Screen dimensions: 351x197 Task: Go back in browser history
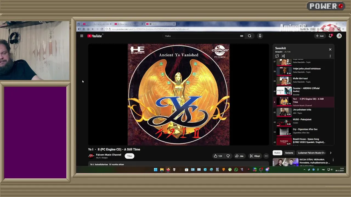pyautogui.click(x=93, y=29)
